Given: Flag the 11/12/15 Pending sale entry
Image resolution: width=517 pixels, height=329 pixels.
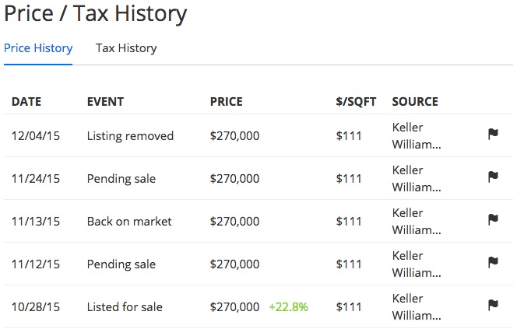Looking at the screenshot, I should click(x=493, y=262).
